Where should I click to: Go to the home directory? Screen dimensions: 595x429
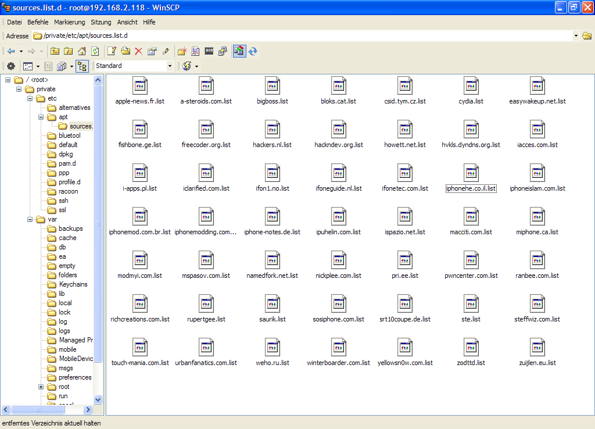81,51
